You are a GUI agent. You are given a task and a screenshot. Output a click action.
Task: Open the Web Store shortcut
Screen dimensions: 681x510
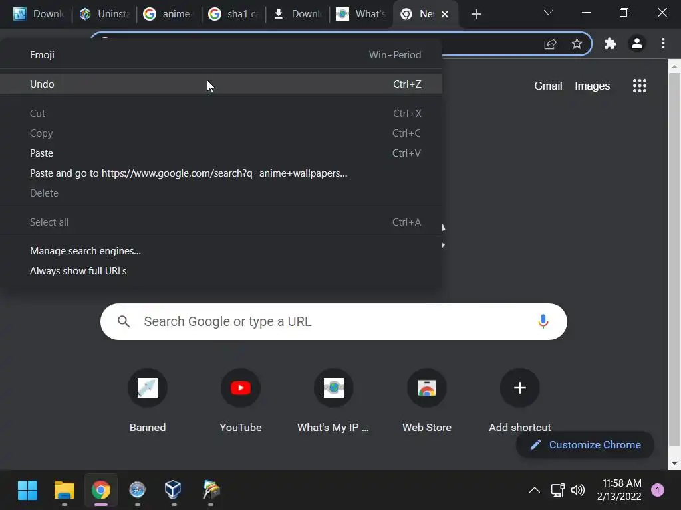[x=427, y=400]
